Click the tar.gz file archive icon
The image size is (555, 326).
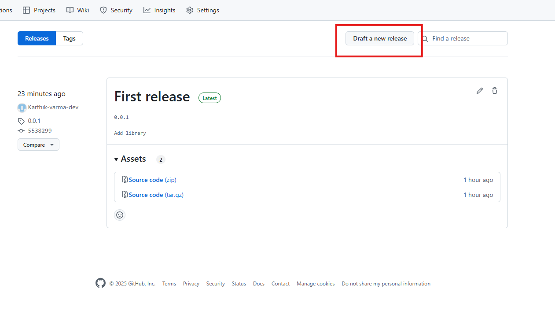125,195
